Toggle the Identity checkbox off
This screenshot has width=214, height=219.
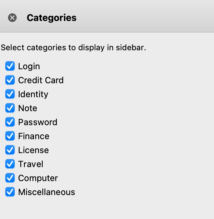pos(10,94)
